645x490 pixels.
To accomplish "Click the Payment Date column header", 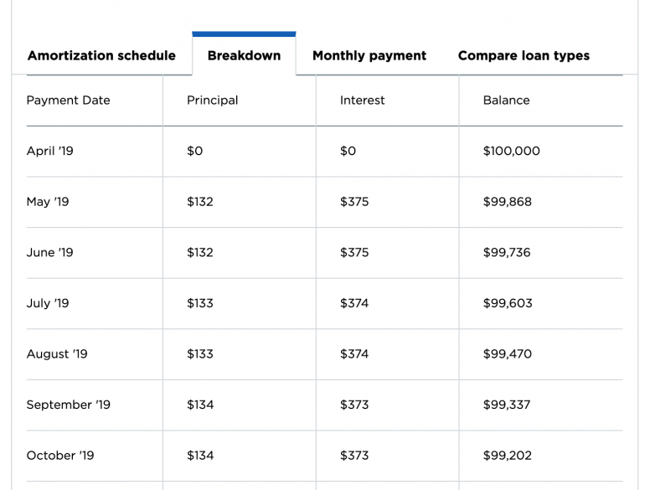I will 68,101.
